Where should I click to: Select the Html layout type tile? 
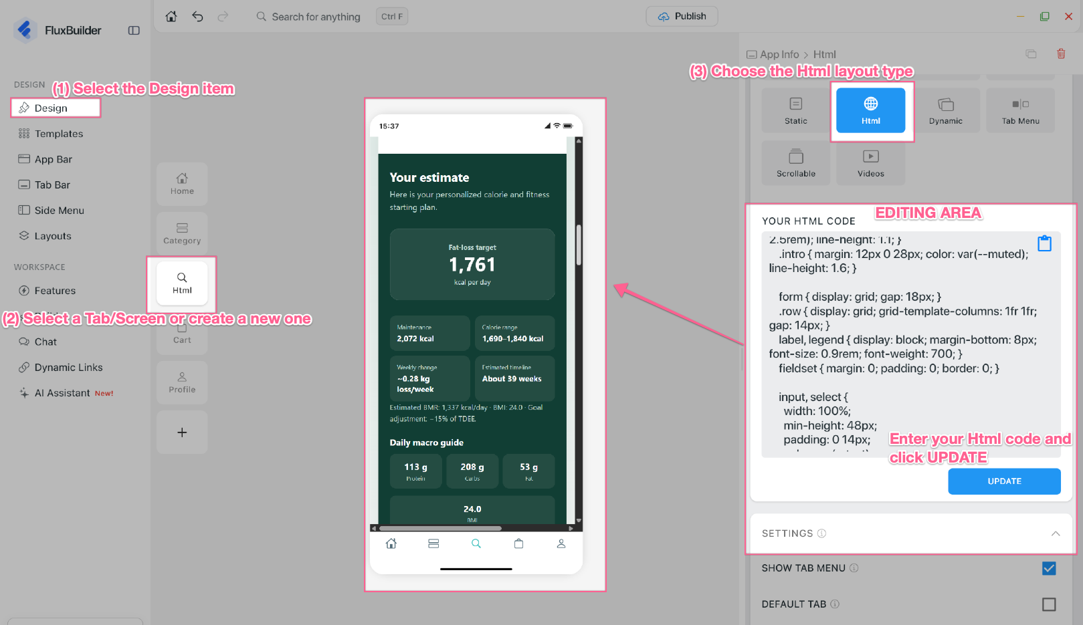click(871, 110)
